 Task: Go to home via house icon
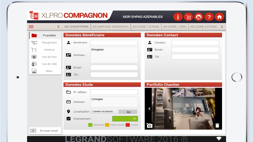(219, 17)
